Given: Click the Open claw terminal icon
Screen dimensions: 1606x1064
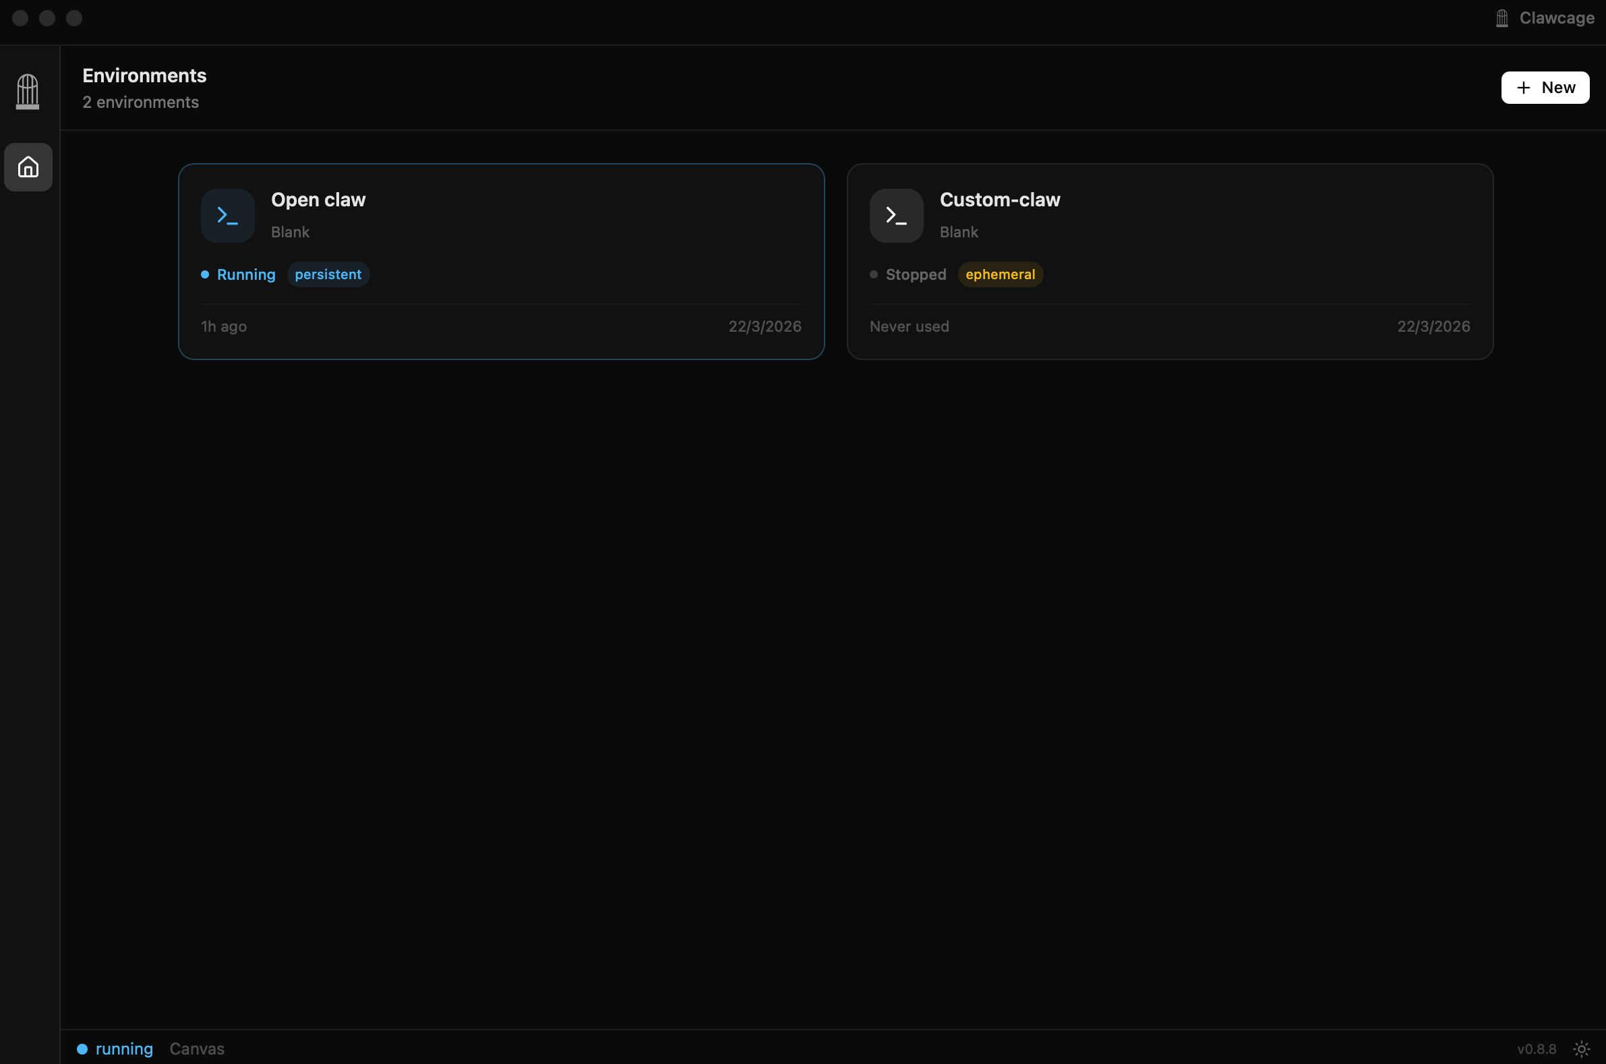Looking at the screenshot, I should (x=227, y=216).
